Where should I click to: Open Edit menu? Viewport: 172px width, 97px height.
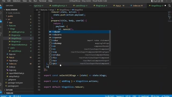tap(9, 1)
